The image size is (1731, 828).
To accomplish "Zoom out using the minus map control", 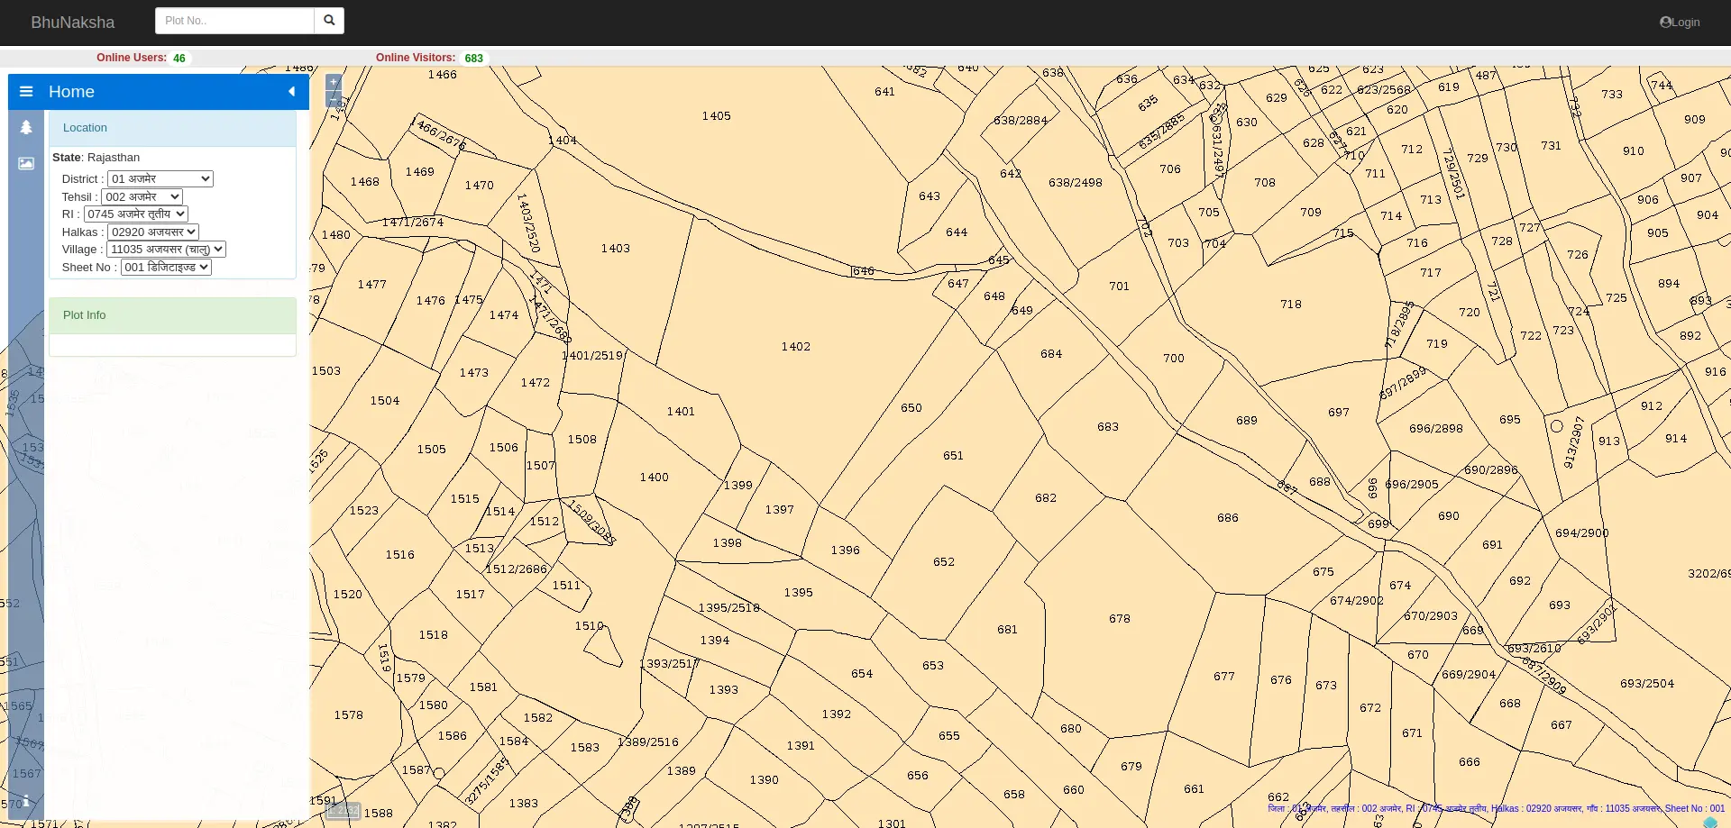I will pos(334,99).
